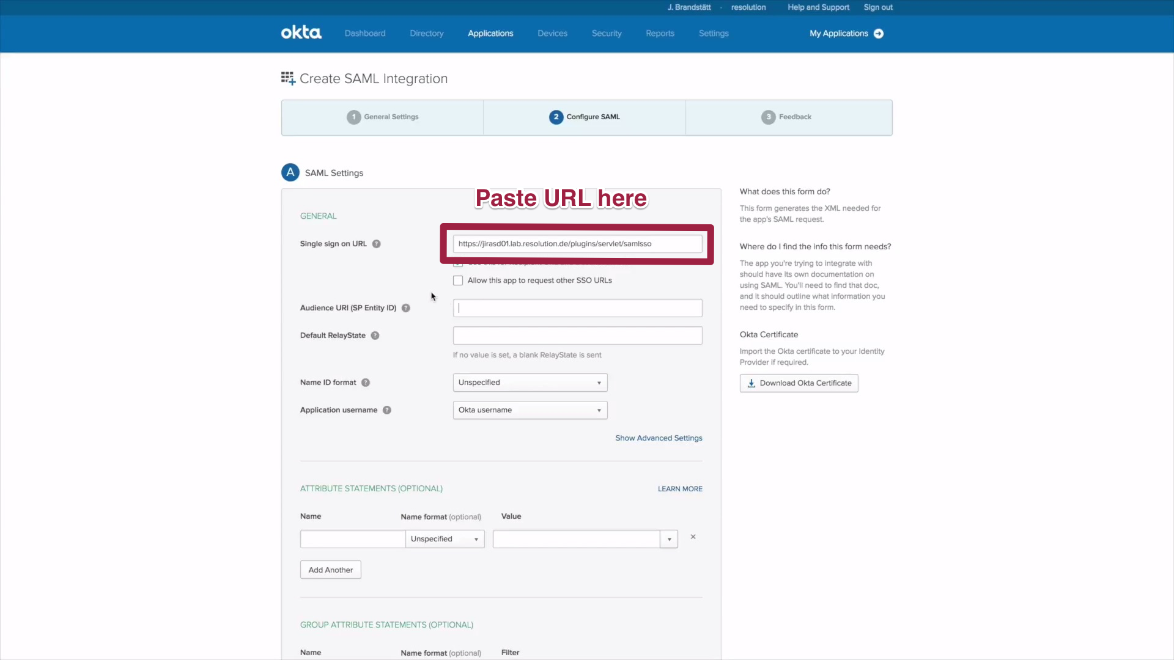
Task: Open attribute Name format Unspecified dropdown
Action: click(x=445, y=539)
